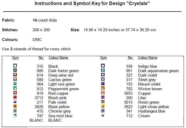Select the Hydrangea blue arch symbol

coord(103,111)
